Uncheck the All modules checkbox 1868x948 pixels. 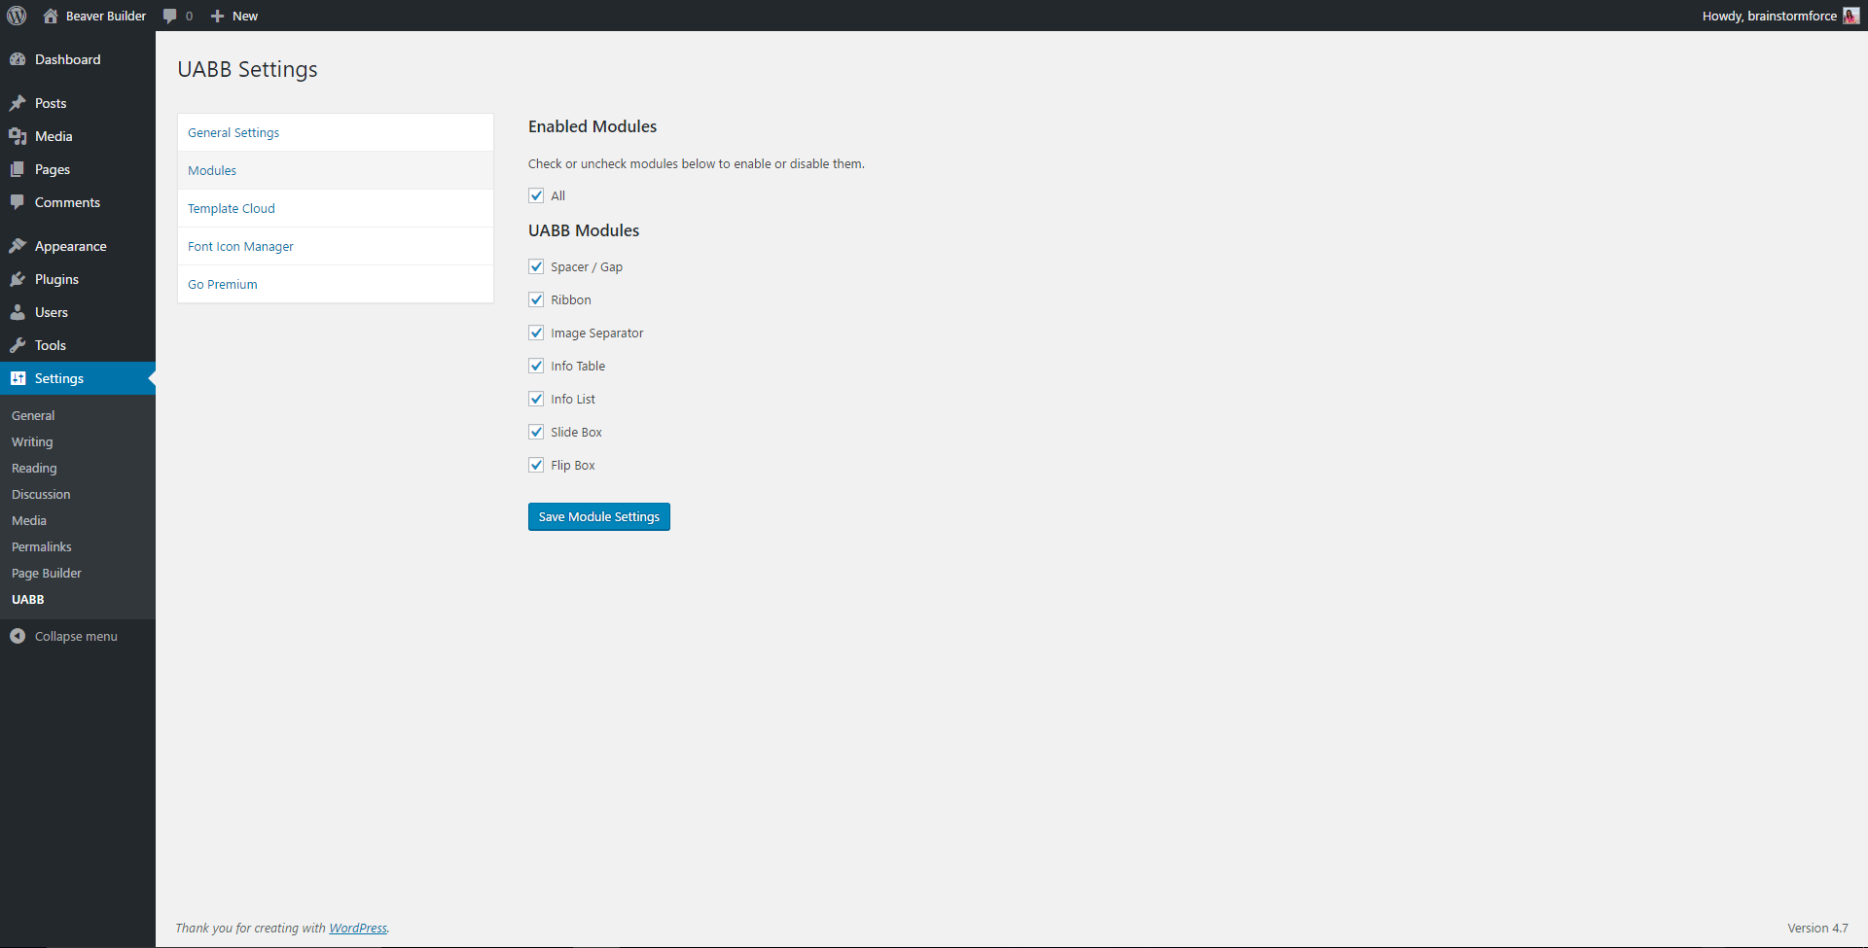536,195
